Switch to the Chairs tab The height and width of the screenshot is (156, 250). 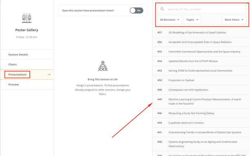pos(13,65)
